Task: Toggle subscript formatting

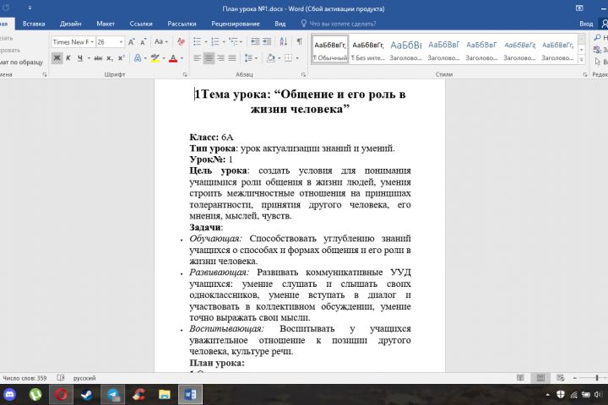Action: [x=110, y=58]
